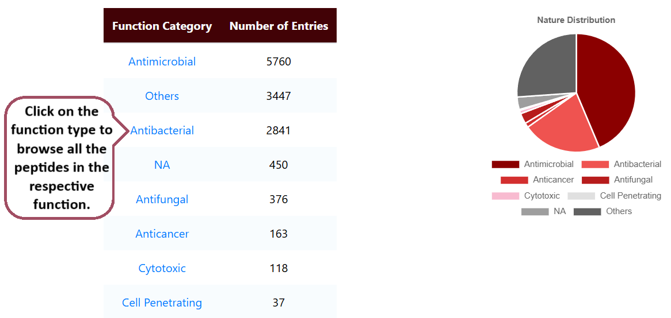Open the Anticancer peptides link

click(162, 234)
